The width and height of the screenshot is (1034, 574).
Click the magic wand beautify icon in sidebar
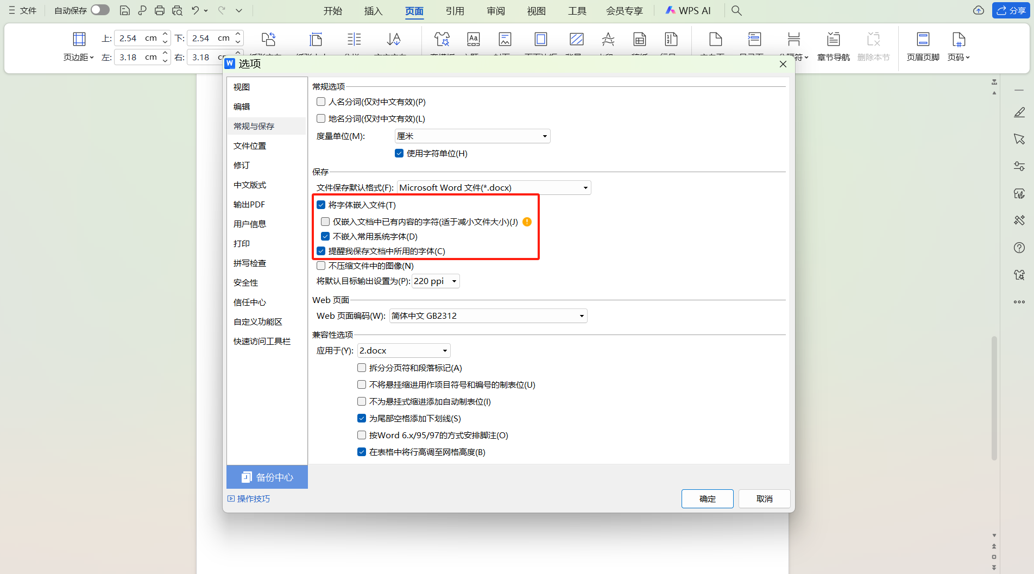(1019, 220)
